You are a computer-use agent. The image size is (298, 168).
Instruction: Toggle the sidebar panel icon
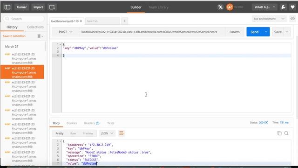[x=7, y=7]
